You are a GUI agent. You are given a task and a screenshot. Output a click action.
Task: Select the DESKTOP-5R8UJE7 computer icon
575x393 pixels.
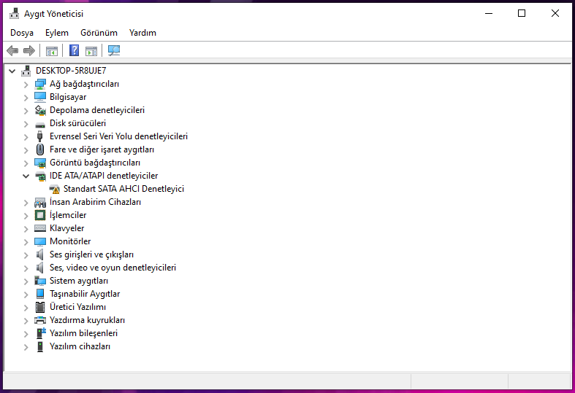[x=26, y=71]
